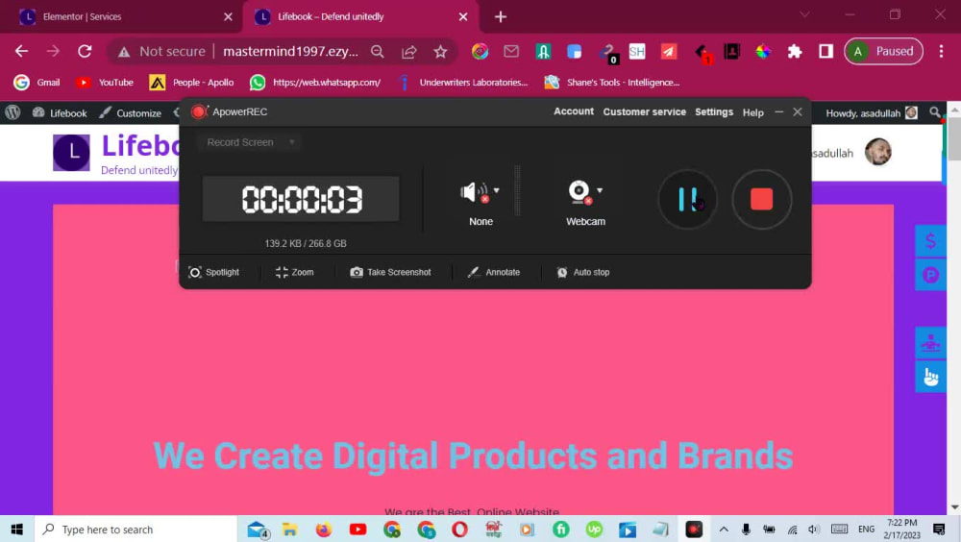961x542 pixels.
Task: Bookmark this page with the star
Action: (x=440, y=52)
